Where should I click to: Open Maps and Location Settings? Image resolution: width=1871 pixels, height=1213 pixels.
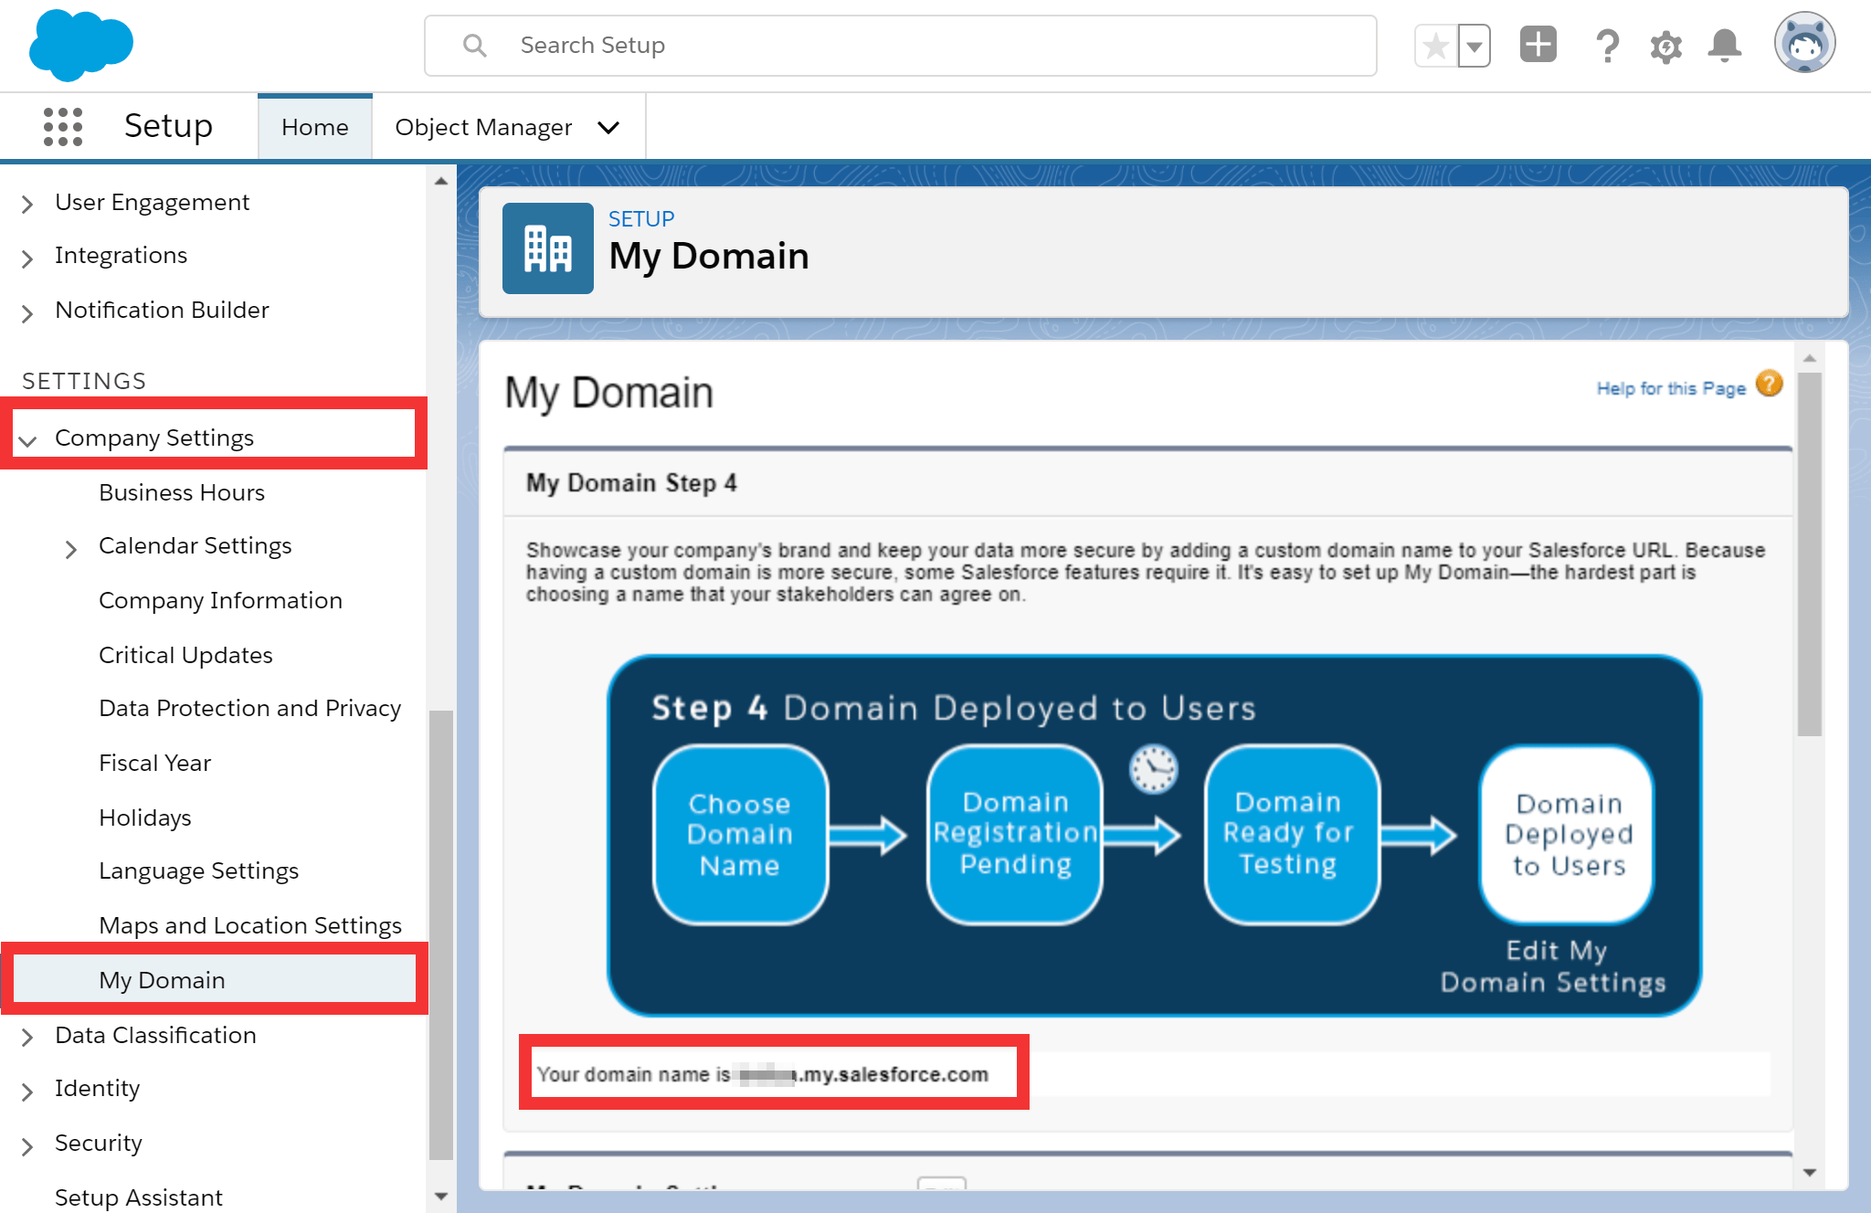click(x=249, y=925)
